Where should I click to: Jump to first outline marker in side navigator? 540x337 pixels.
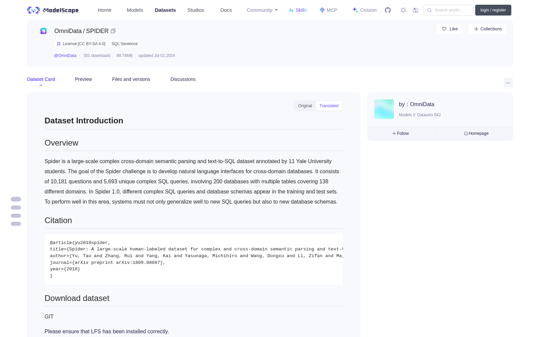pos(16,199)
